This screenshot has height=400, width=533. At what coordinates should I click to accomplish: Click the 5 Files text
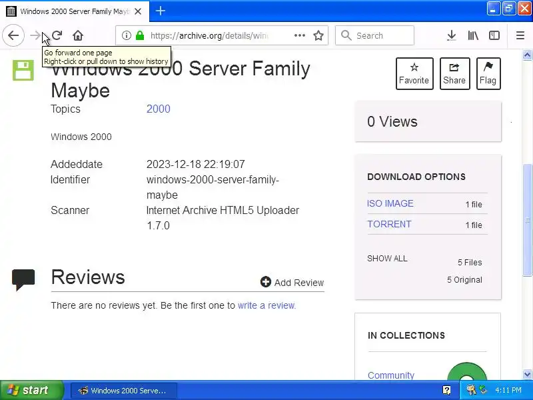(x=470, y=262)
